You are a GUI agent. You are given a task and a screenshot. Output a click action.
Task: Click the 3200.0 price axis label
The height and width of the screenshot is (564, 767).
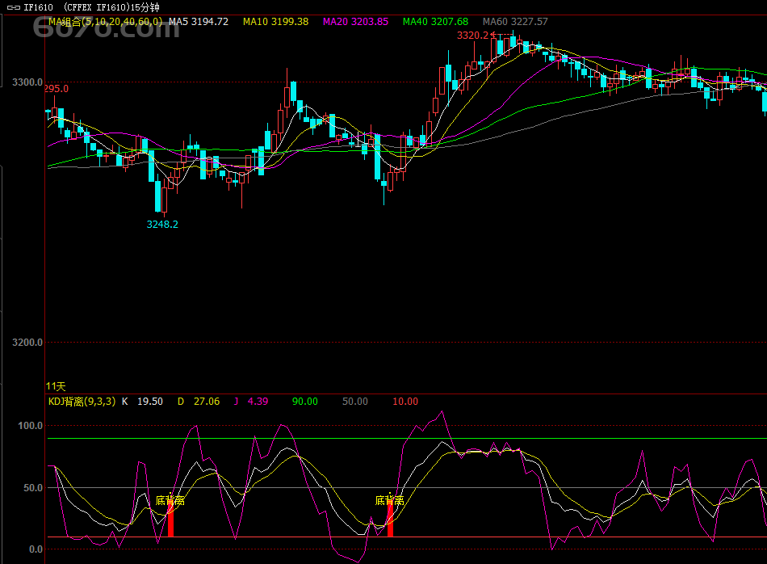(x=27, y=343)
